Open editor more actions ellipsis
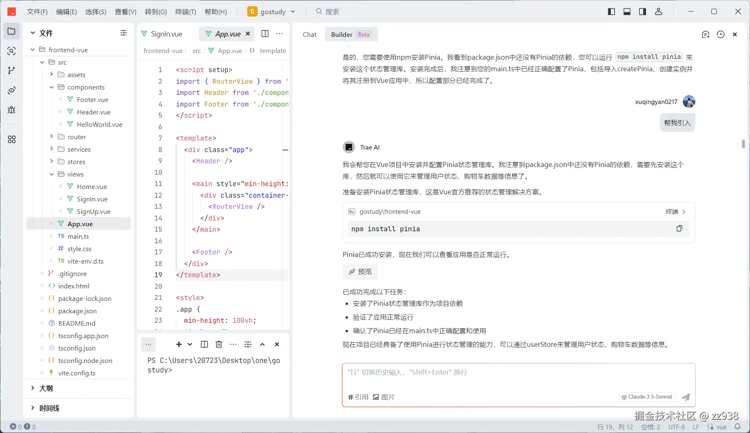750x433 pixels. (280, 34)
